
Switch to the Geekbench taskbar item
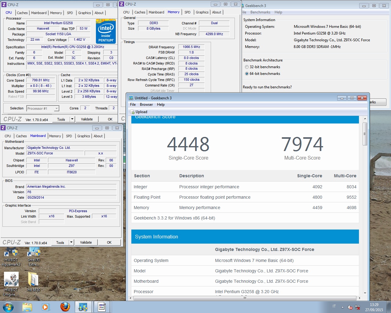pyautogui.click(x=83, y=307)
